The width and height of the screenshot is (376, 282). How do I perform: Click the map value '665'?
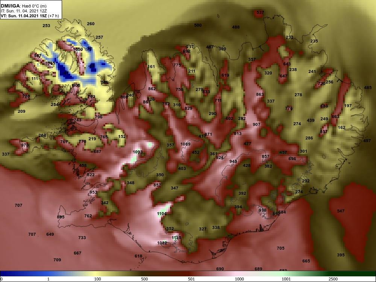coord(306,261)
